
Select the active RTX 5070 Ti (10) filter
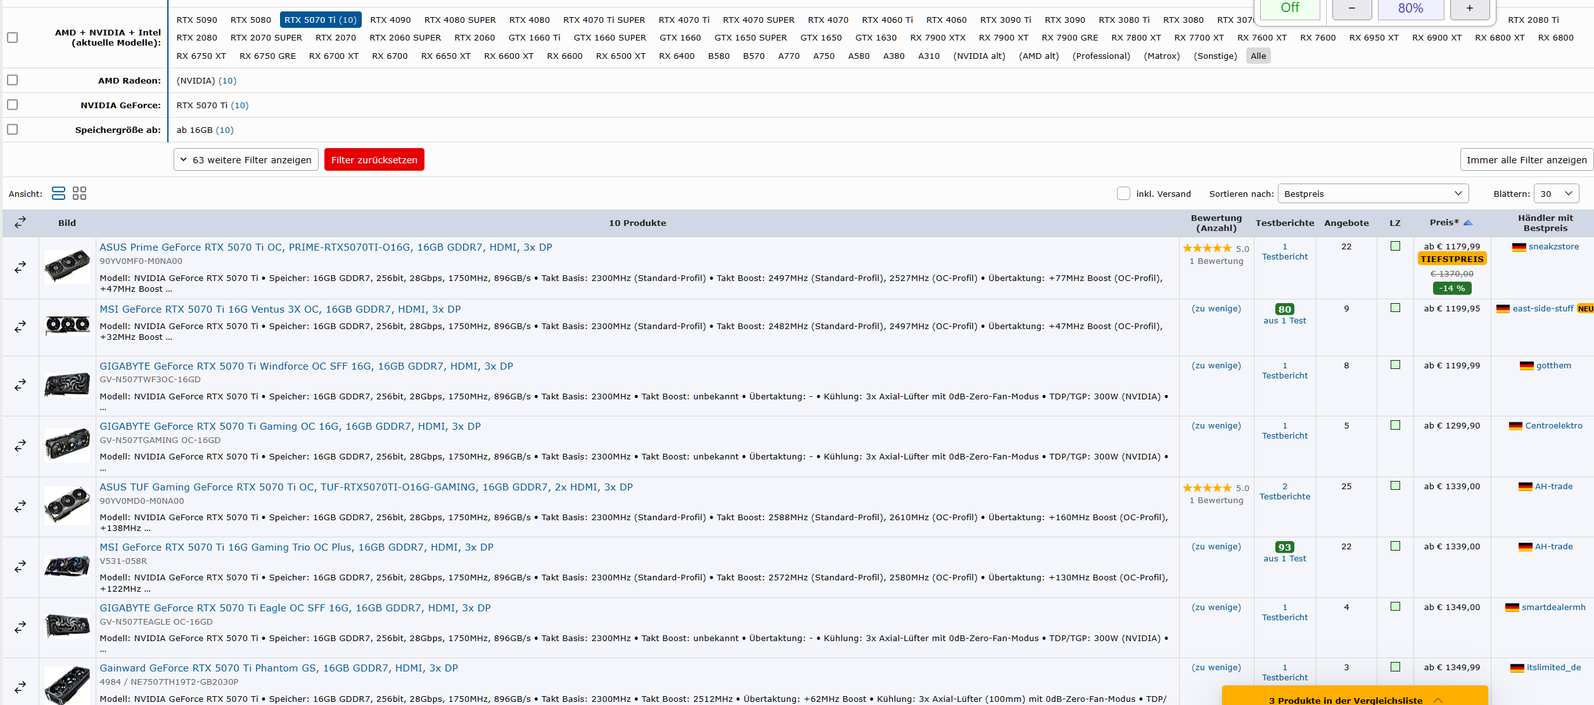tap(321, 20)
